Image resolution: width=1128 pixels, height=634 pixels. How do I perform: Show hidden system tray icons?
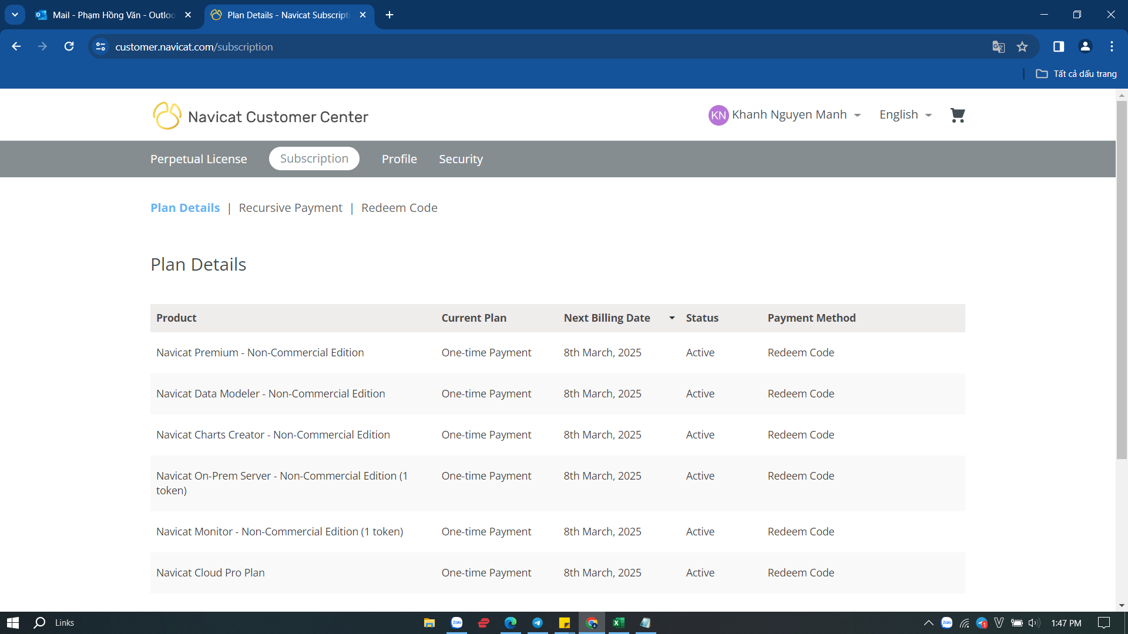point(928,623)
